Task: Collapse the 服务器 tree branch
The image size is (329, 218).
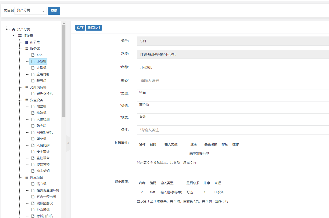Action: [x=19, y=49]
